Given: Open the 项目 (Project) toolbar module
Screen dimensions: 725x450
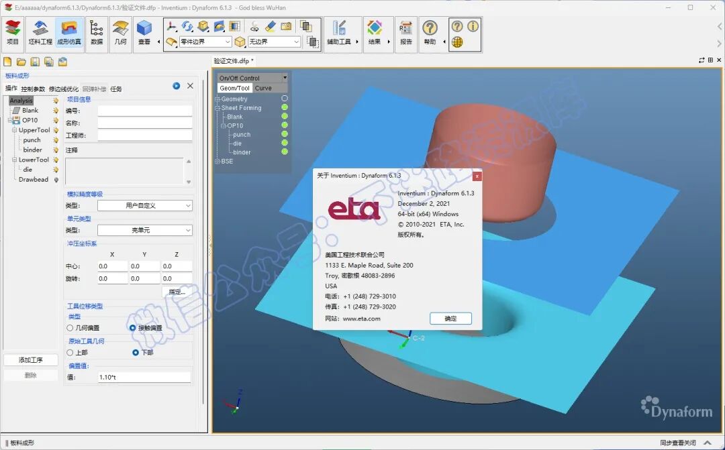Looking at the screenshot, I should click(x=13, y=34).
